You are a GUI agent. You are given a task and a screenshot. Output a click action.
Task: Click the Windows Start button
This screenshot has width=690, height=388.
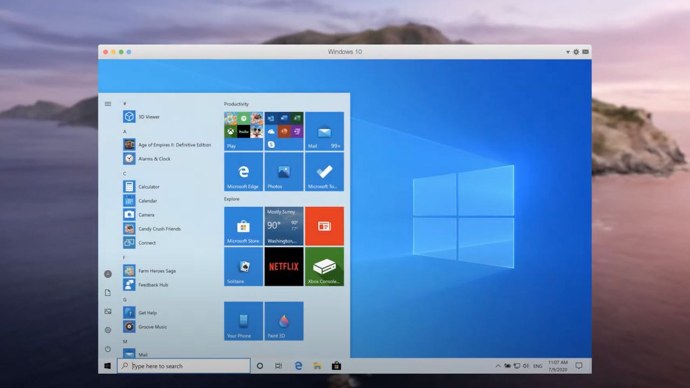tap(108, 366)
